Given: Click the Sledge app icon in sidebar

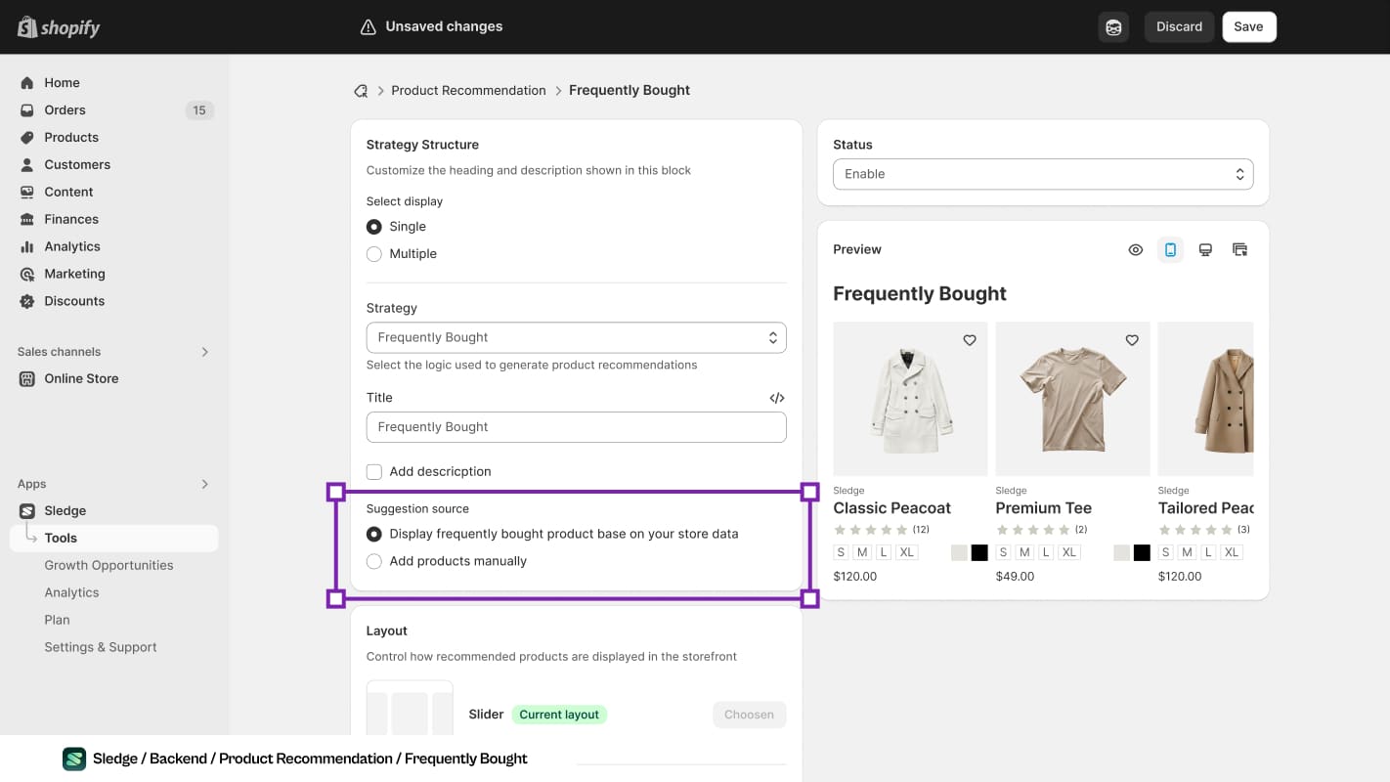Looking at the screenshot, I should click(27, 511).
